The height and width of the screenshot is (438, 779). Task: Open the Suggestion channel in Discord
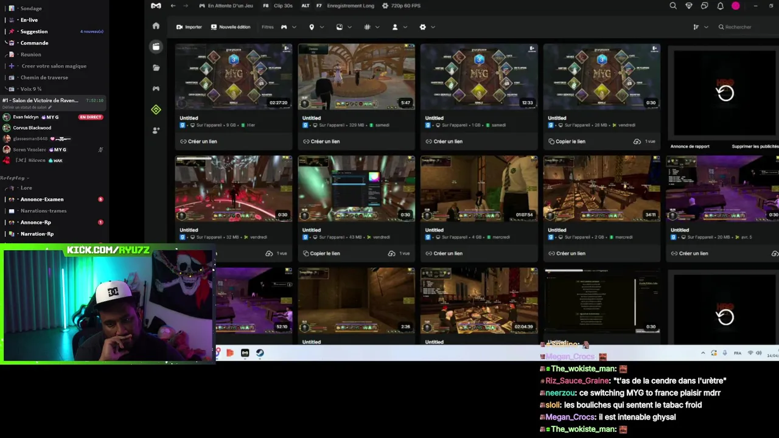pyautogui.click(x=34, y=32)
